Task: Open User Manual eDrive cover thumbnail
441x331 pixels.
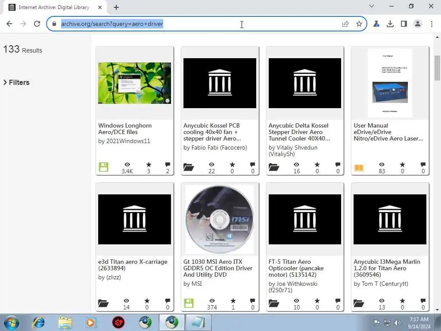Action: pos(390,83)
